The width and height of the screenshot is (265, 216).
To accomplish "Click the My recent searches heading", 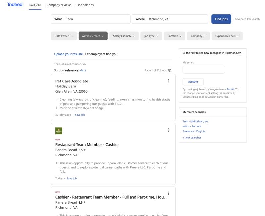I will tap(194, 112).
